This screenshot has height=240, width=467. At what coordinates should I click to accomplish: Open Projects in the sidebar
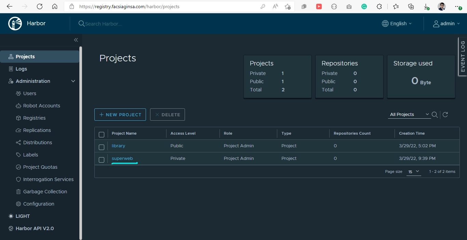click(x=39, y=57)
